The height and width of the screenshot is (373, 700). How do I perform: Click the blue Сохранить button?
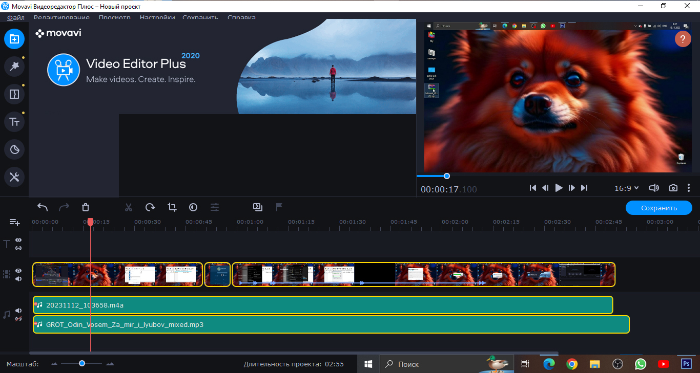(659, 208)
